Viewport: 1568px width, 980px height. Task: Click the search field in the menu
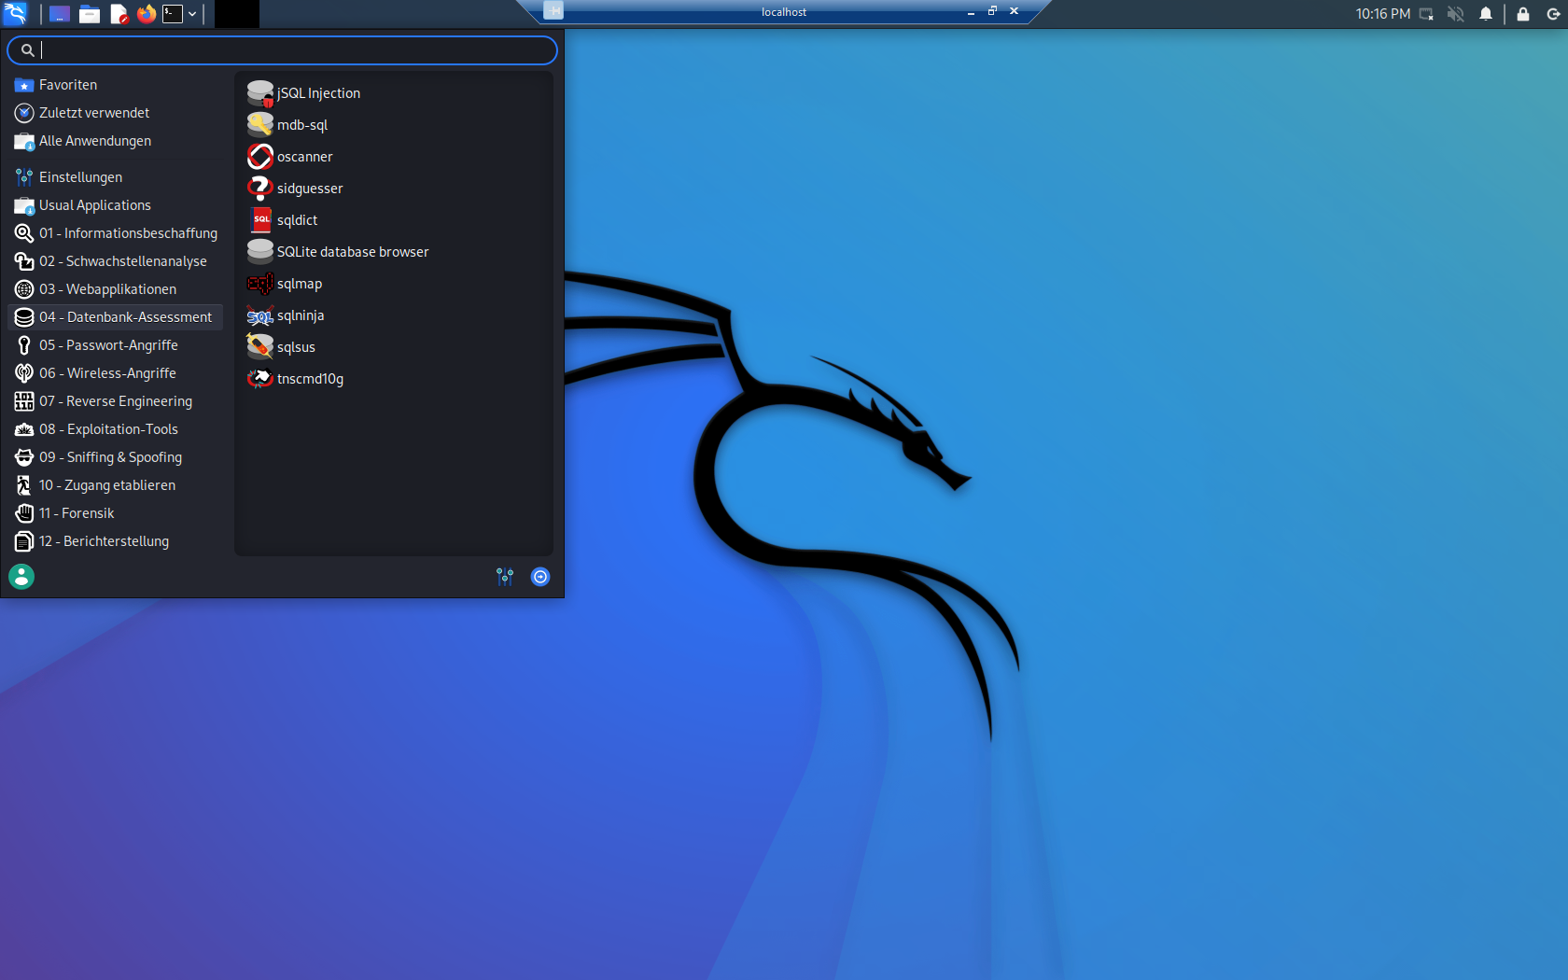click(282, 50)
